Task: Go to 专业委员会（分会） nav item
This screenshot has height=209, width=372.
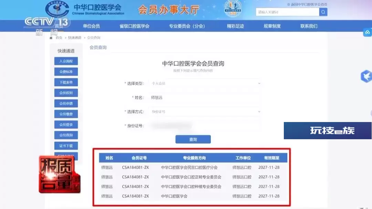Action: tap(187, 26)
